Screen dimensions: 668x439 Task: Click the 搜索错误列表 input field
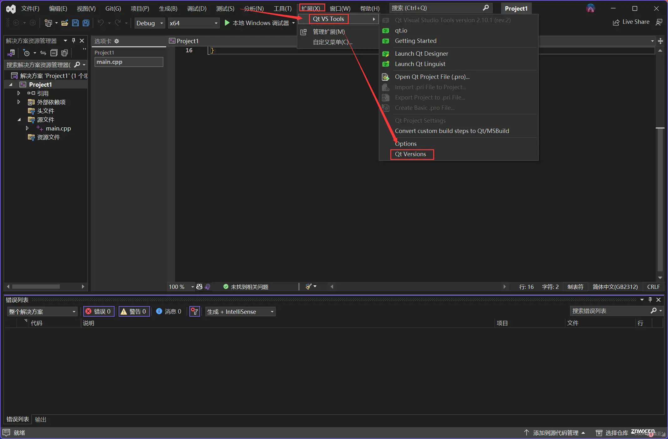610,311
